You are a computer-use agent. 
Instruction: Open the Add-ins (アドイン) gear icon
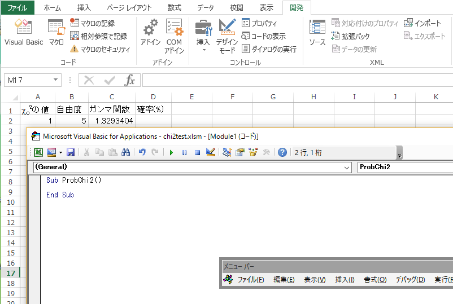[x=150, y=32]
